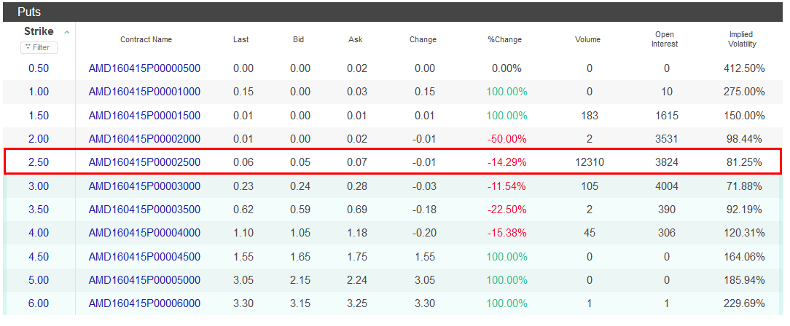Screen dimensions: 790x326
Task: Select implied volatility 120.31%
Action: [743, 233]
